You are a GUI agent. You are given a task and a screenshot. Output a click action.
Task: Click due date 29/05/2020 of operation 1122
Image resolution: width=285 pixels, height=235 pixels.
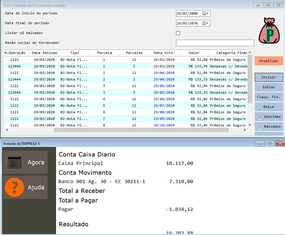tap(164, 86)
